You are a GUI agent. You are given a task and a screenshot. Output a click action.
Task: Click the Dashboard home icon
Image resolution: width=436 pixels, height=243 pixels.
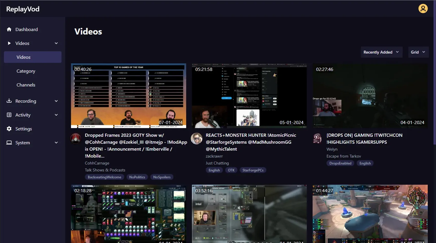tap(9, 29)
